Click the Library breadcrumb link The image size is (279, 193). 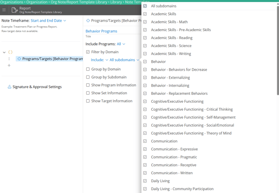point(116,2)
